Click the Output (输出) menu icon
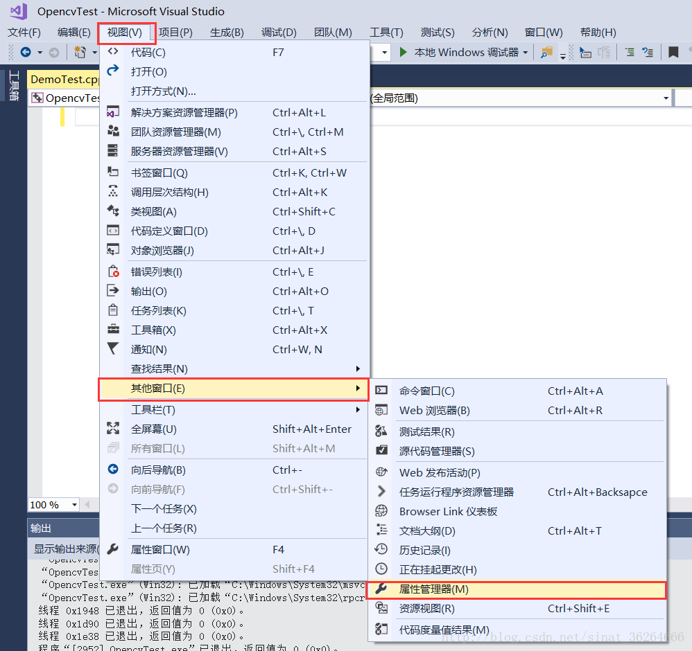692x651 pixels. coord(113,290)
